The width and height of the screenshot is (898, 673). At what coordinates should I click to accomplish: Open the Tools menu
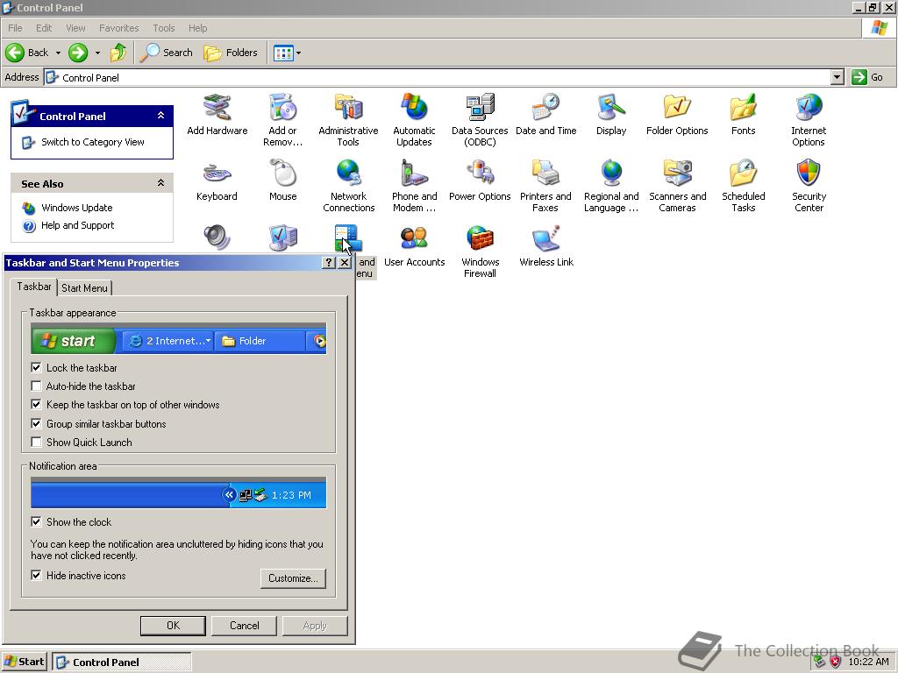(163, 28)
